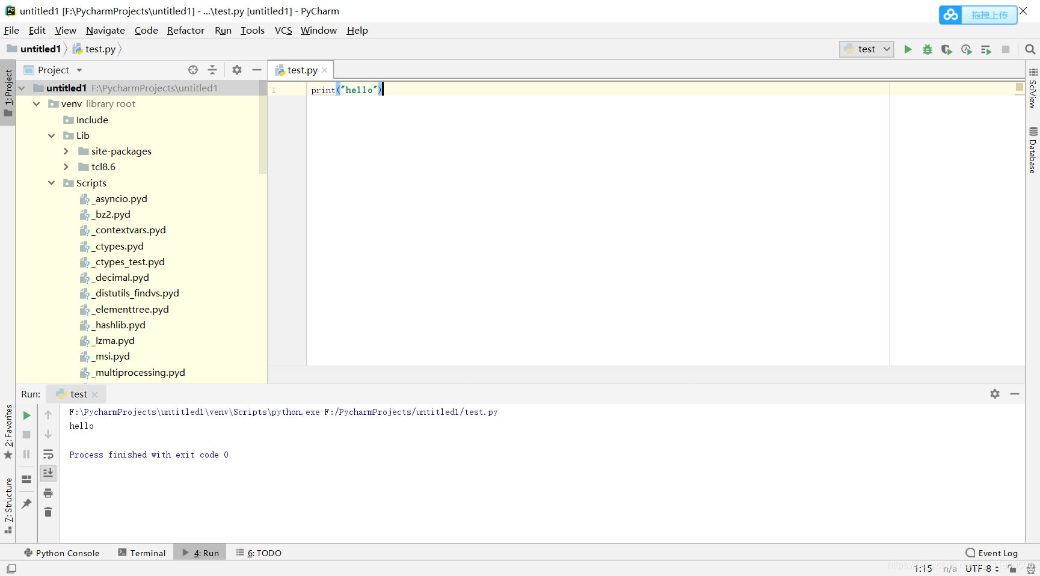This screenshot has height=576, width=1040.
Task: Collapse the untitled1 root folder
Action: coord(22,88)
